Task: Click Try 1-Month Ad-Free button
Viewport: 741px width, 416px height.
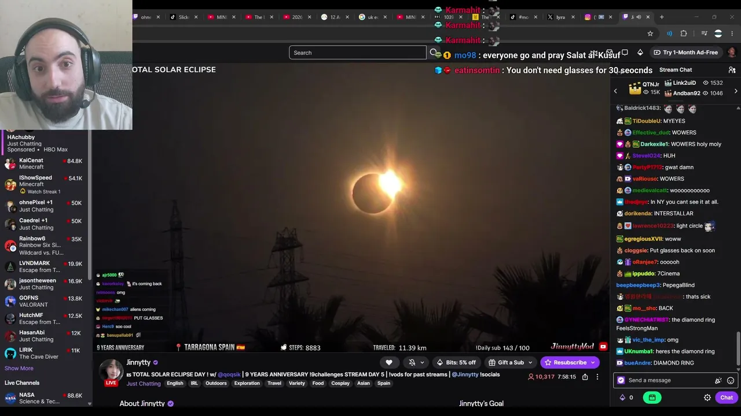Action: [x=686, y=53]
